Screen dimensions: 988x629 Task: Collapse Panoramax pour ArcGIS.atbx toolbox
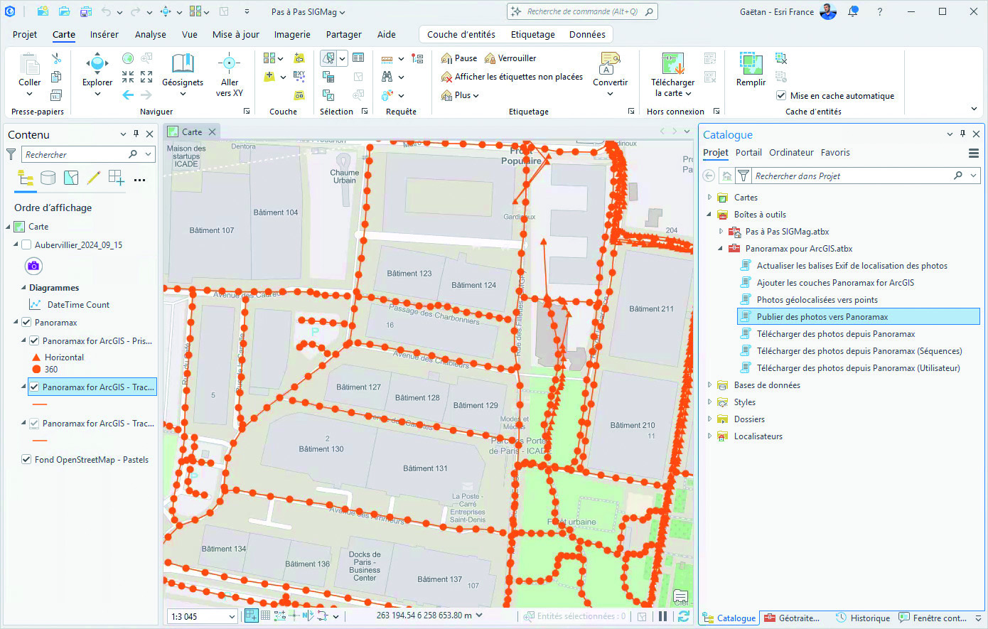(x=721, y=248)
